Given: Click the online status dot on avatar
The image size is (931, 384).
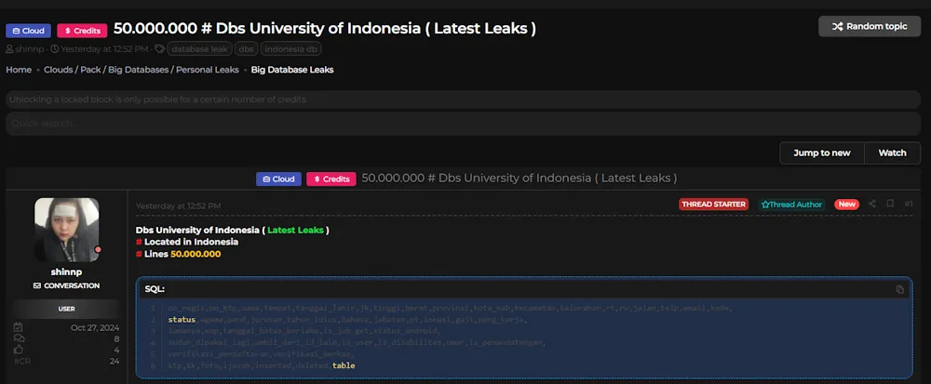Looking at the screenshot, I should [98, 249].
